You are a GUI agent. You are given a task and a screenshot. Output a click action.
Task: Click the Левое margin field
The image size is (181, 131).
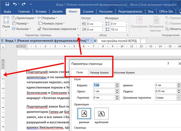104,91
